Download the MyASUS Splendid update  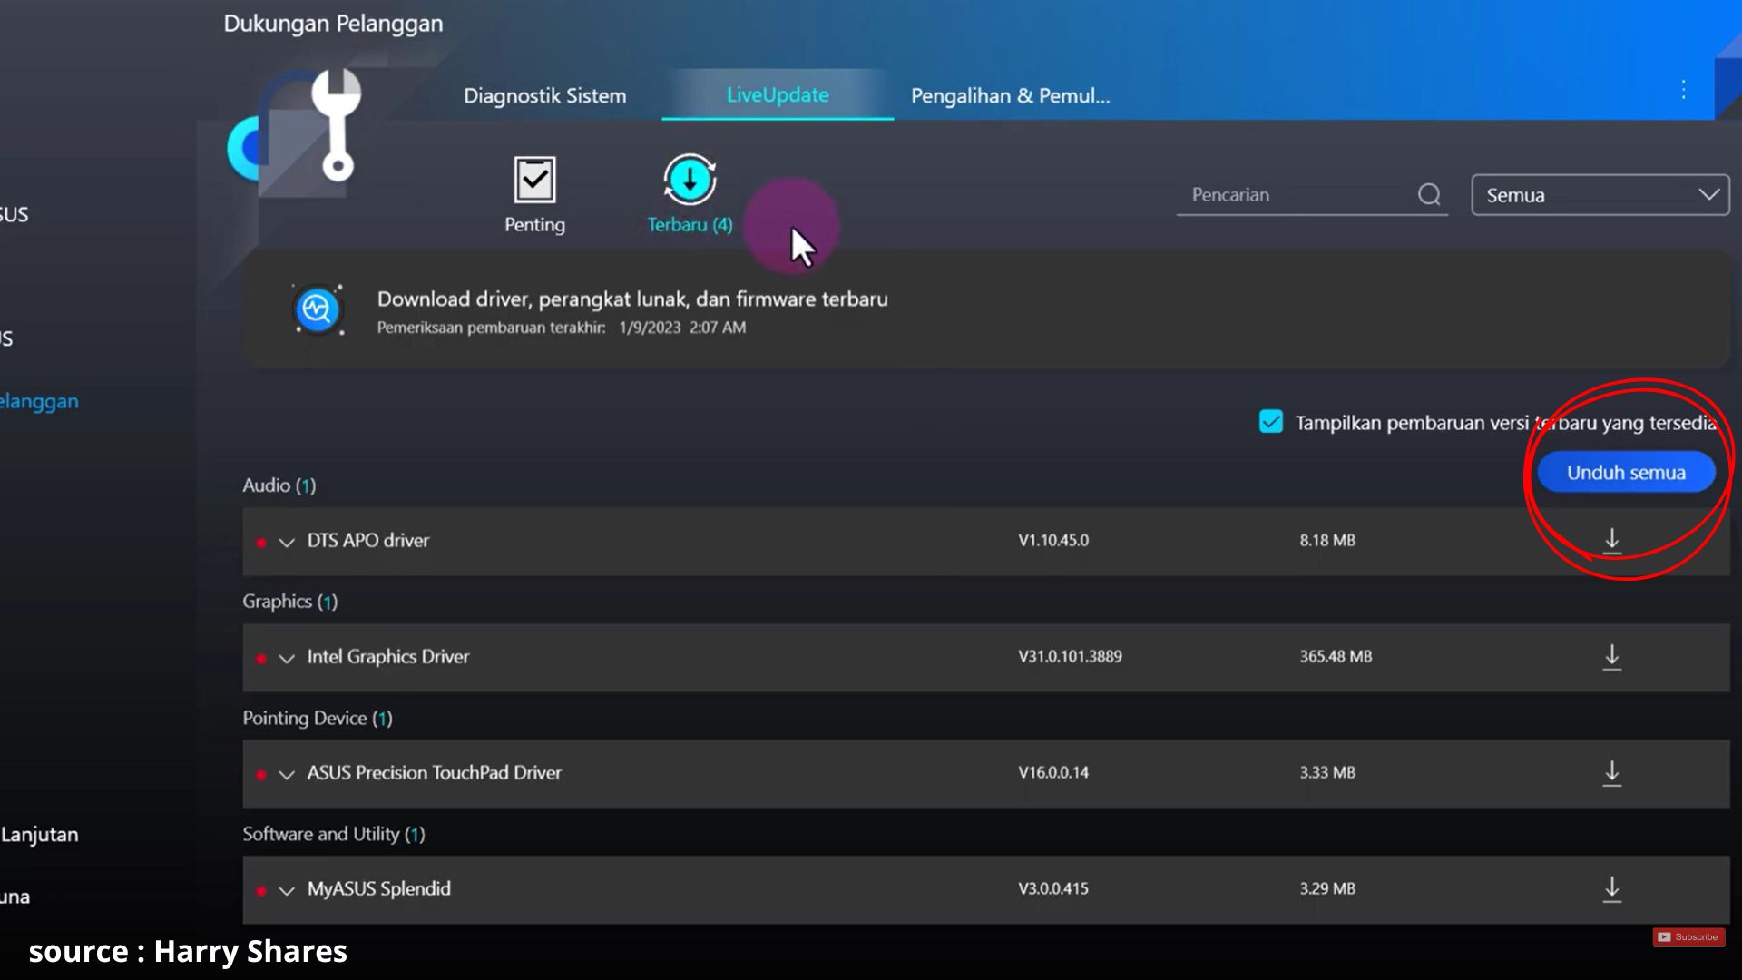coord(1611,889)
